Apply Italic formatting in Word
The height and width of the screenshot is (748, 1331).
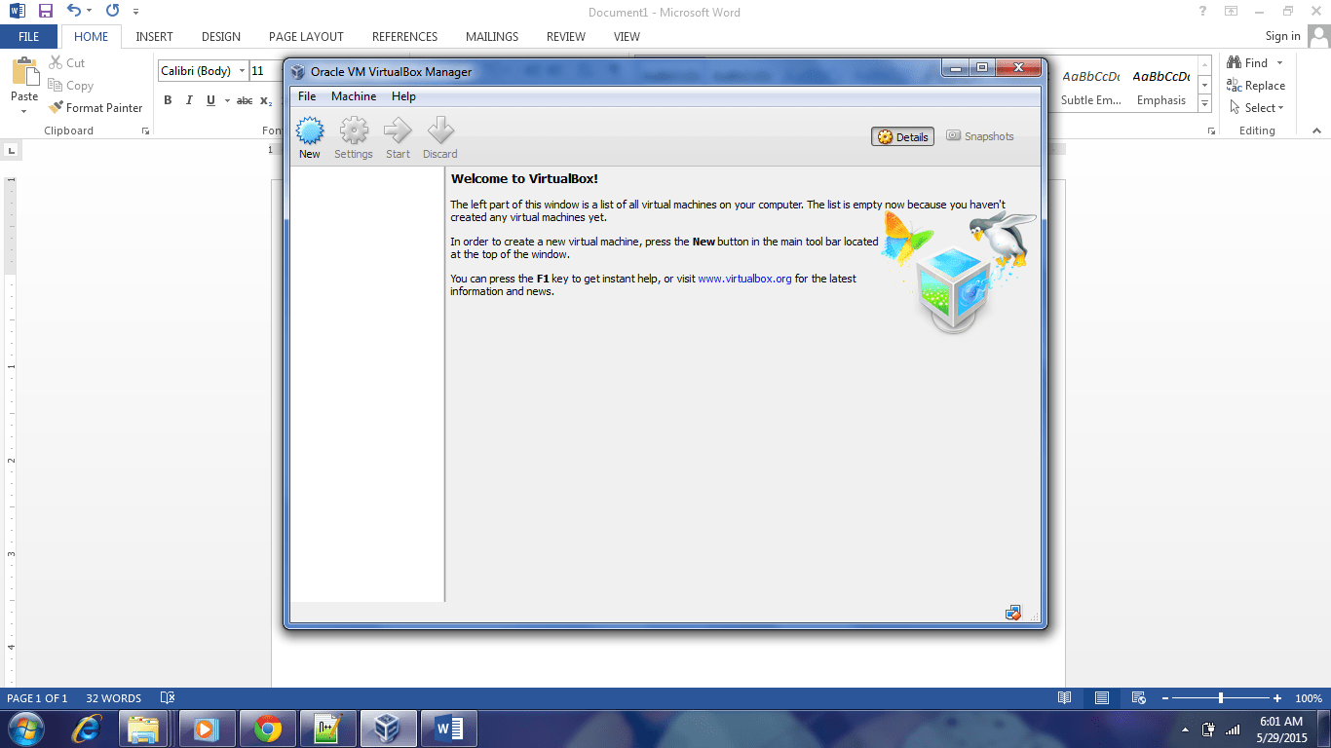click(188, 100)
